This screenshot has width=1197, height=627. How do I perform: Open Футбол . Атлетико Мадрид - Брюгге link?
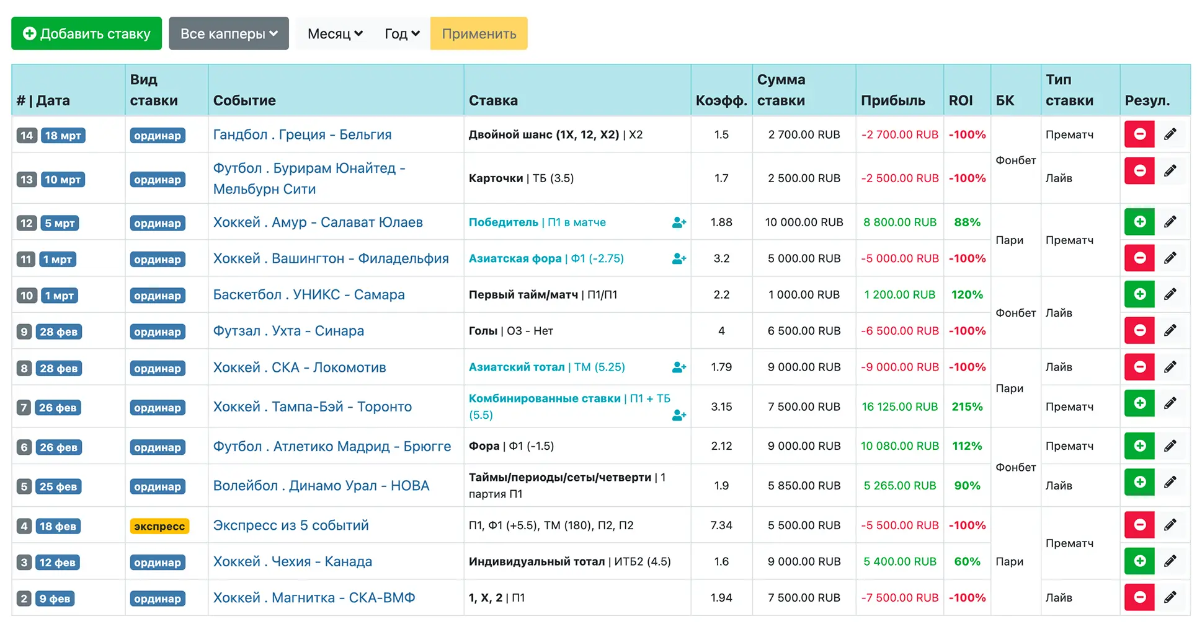pyautogui.click(x=332, y=447)
